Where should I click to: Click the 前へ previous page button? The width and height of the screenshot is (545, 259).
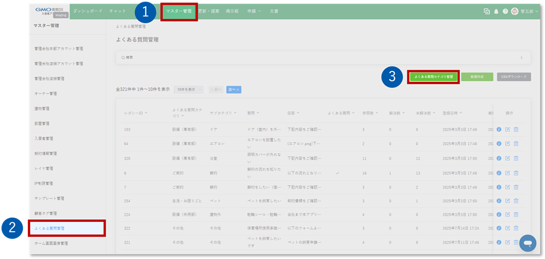pos(216,89)
